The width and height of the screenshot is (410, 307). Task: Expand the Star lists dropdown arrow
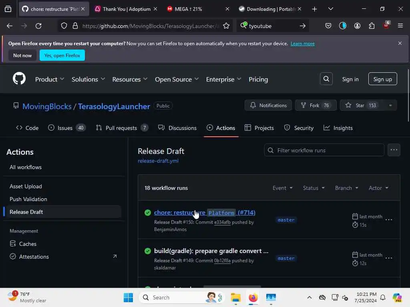[390, 106]
